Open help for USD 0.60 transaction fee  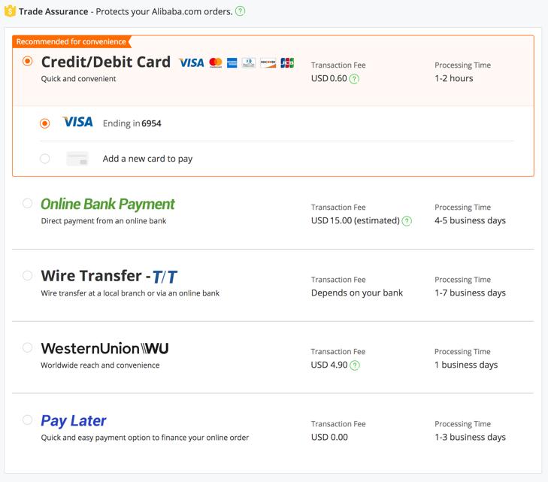coord(355,79)
